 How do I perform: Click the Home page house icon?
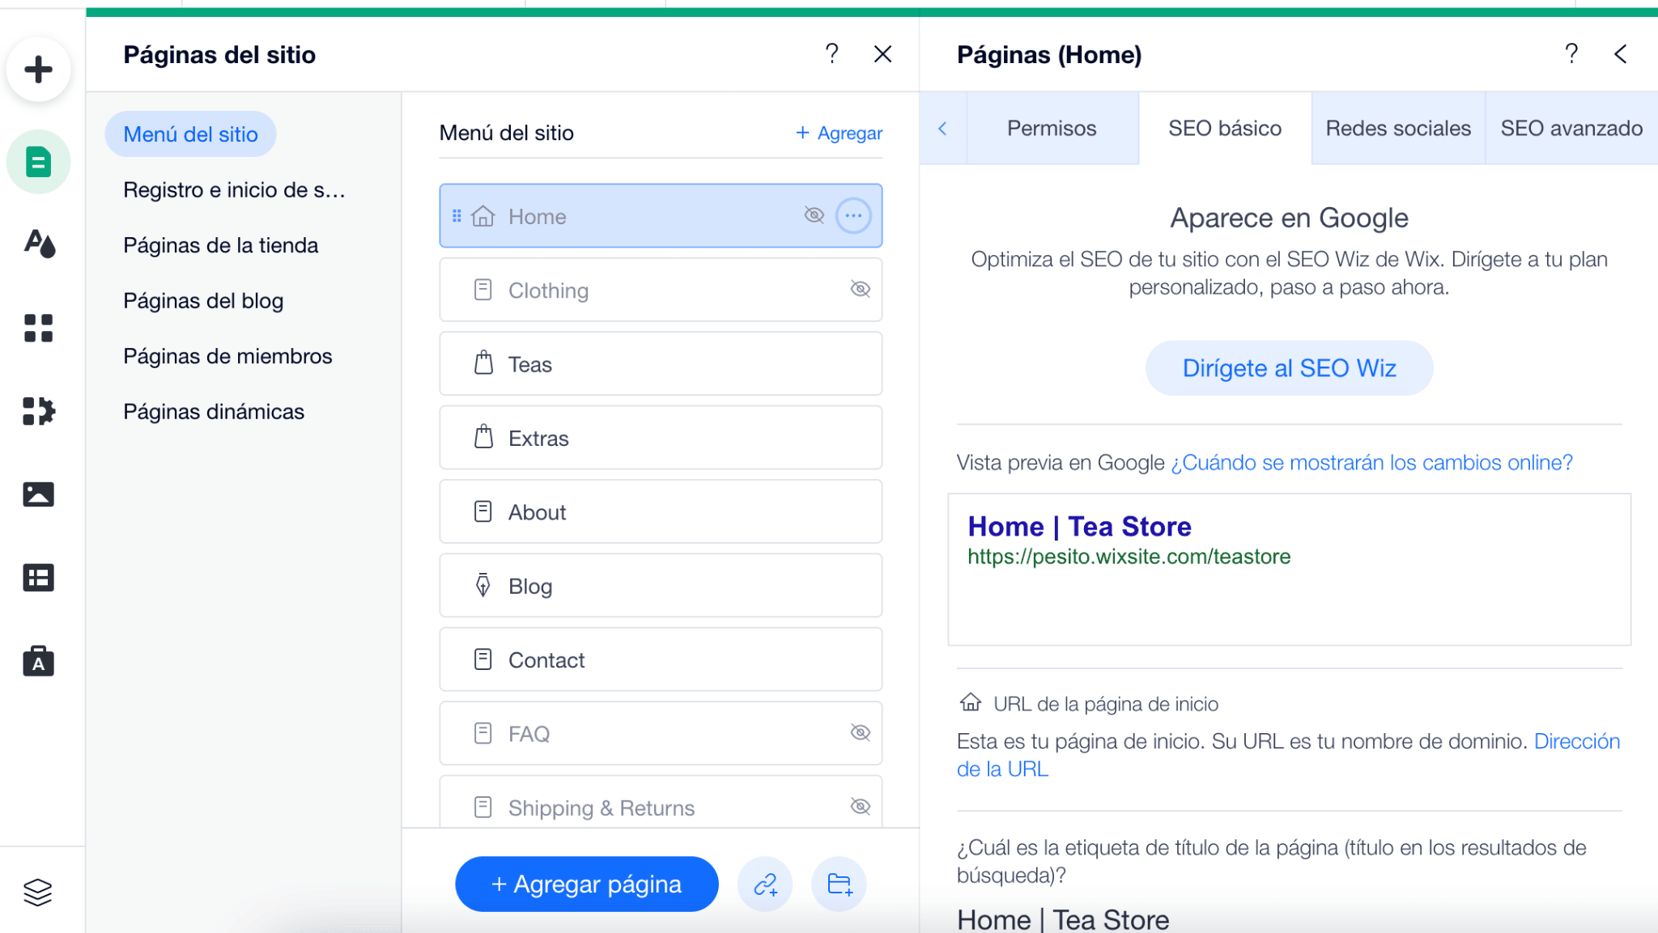(x=482, y=215)
